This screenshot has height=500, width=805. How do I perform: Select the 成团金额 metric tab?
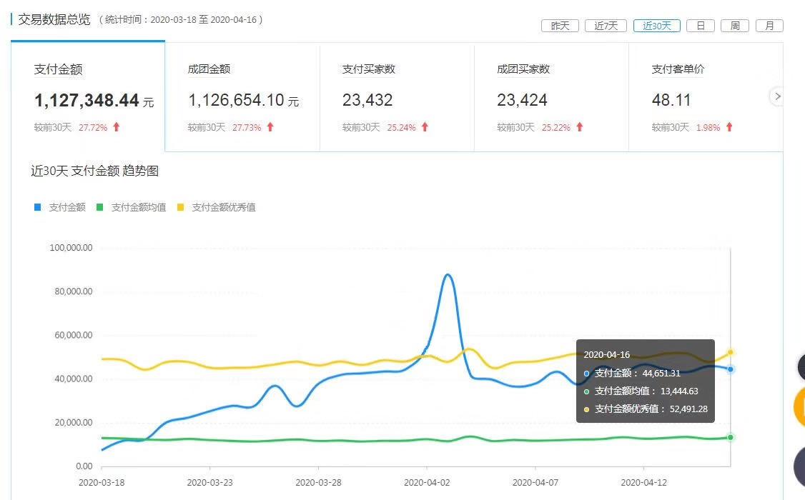coord(242,97)
